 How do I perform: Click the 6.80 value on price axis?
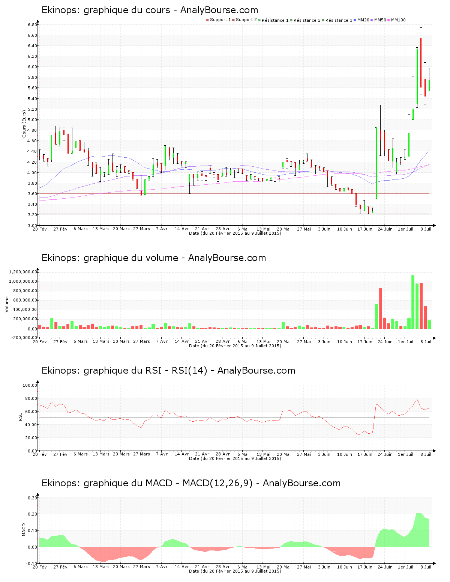pos(32,25)
